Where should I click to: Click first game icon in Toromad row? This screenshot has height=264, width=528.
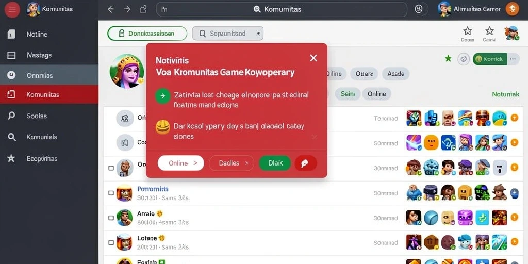(x=414, y=118)
